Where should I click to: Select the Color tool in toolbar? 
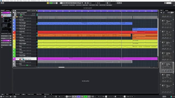(82, 3)
